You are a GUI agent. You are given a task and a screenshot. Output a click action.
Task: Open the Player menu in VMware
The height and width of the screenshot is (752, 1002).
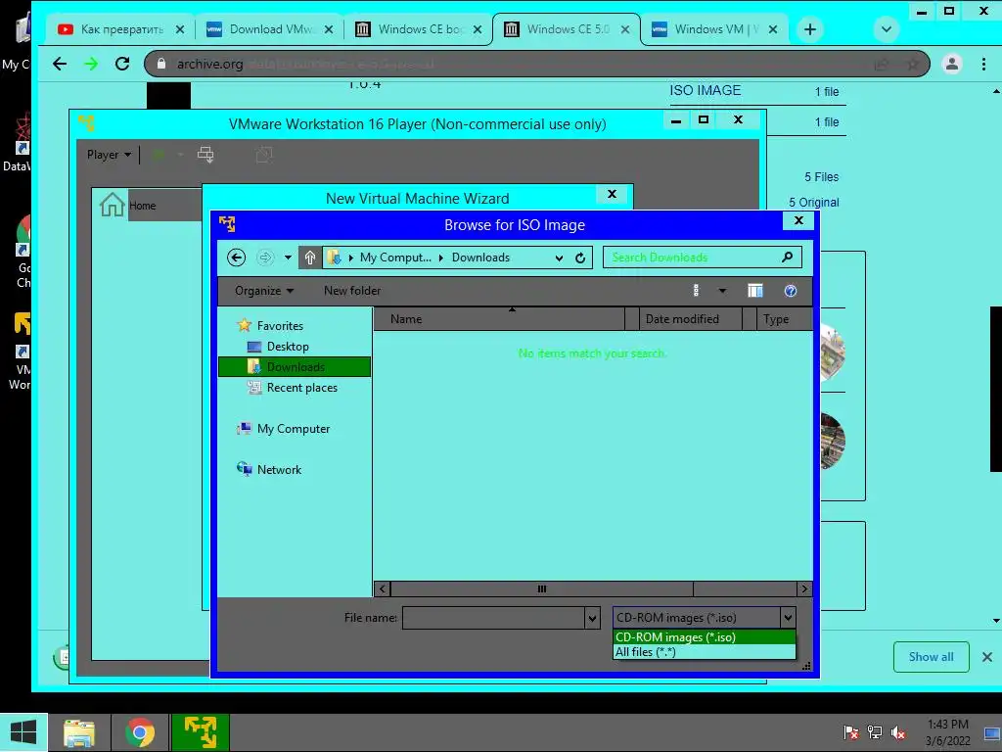pos(109,155)
